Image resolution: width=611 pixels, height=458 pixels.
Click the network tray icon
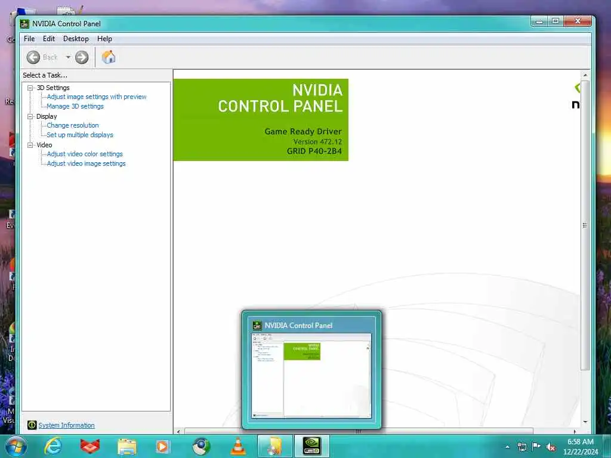tap(521, 447)
